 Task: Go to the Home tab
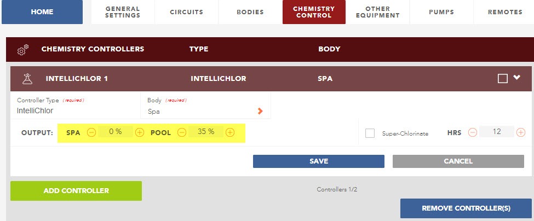tap(42, 12)
